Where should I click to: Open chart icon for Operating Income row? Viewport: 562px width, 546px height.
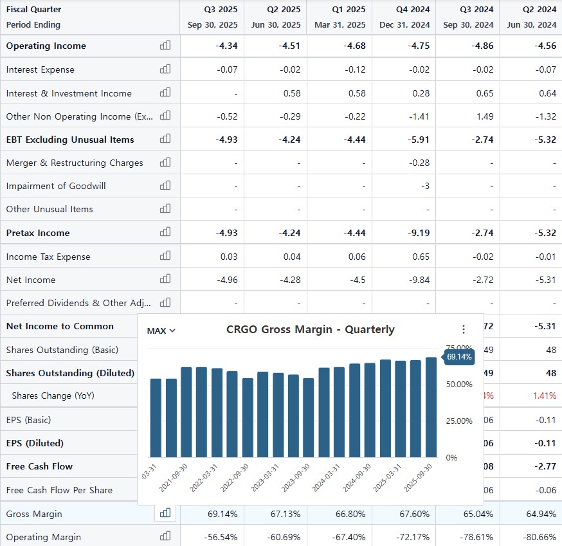(x=165, y=46)
